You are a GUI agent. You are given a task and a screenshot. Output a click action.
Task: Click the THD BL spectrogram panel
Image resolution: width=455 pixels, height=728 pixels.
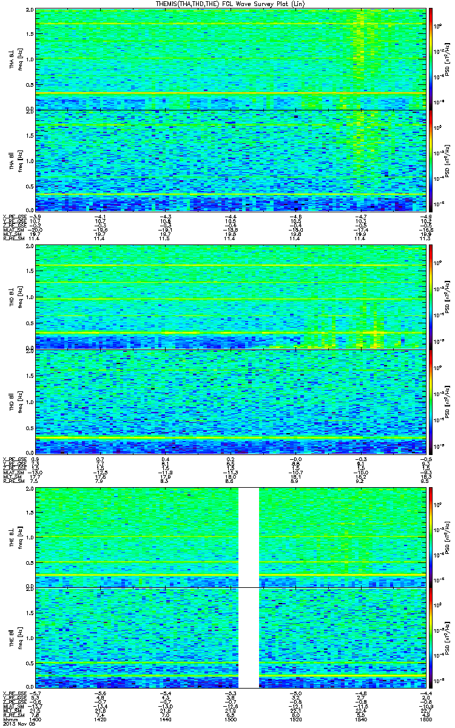[230, 297]
